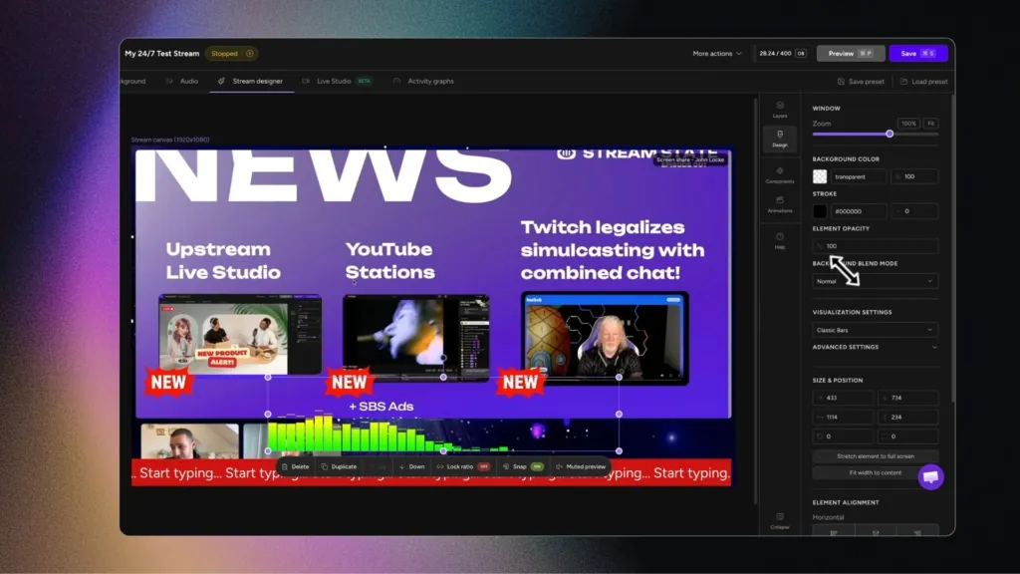Click the purple Save button
Viewport: 1020px width, 574px height.
(917, 54)
